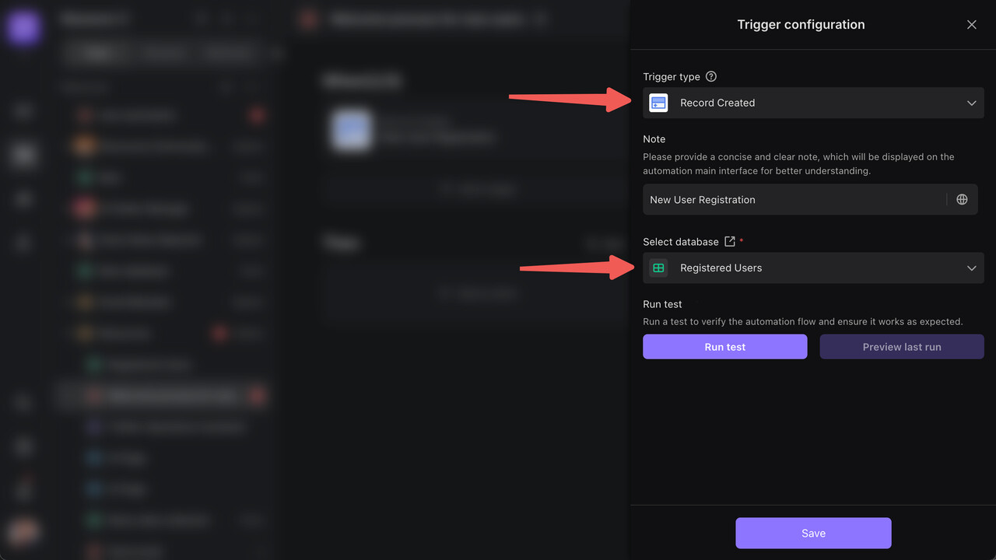Expand the Trigger type dropdown chevron

(x=971, y=103)
